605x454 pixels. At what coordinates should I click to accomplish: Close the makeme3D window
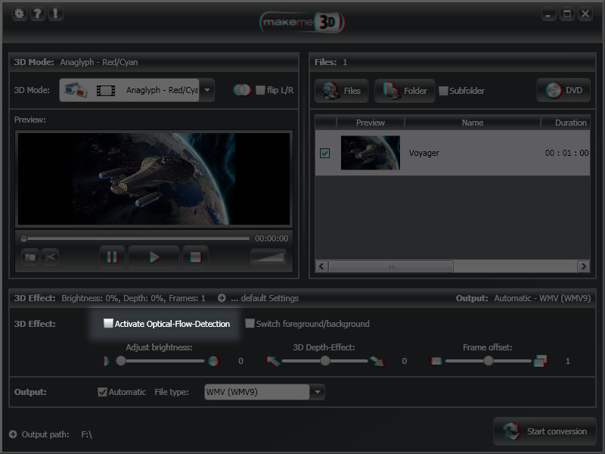585,14
